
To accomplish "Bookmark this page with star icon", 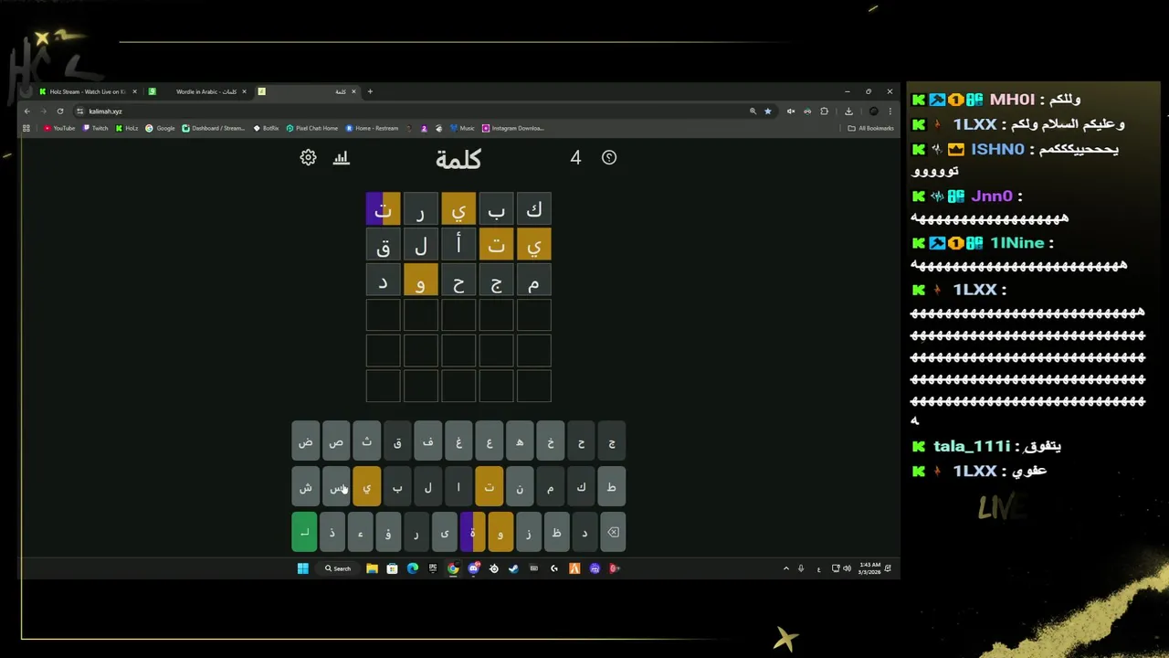I will 767,111.
